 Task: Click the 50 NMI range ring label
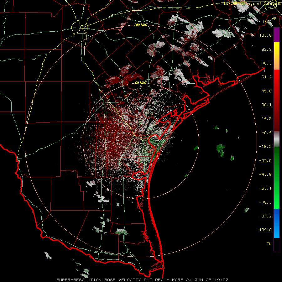coord(141,83)
